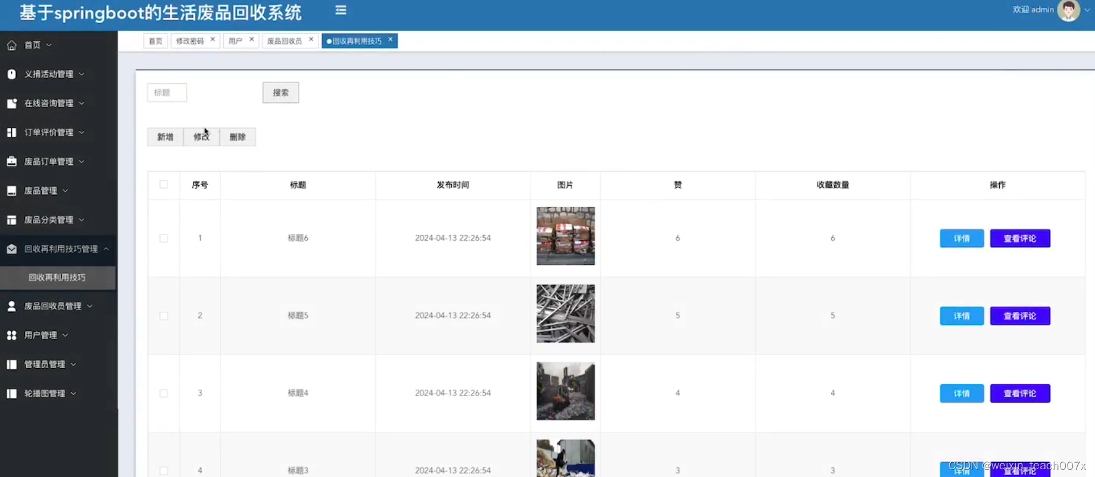Expand 废品订单管理 menu
Image resolution: width=1095 pixels, height=477 pixels.
[x=82, y=161]
